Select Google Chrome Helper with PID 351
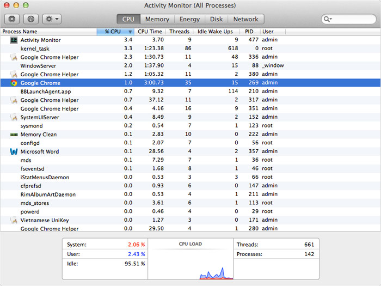 tap(190, 109)
